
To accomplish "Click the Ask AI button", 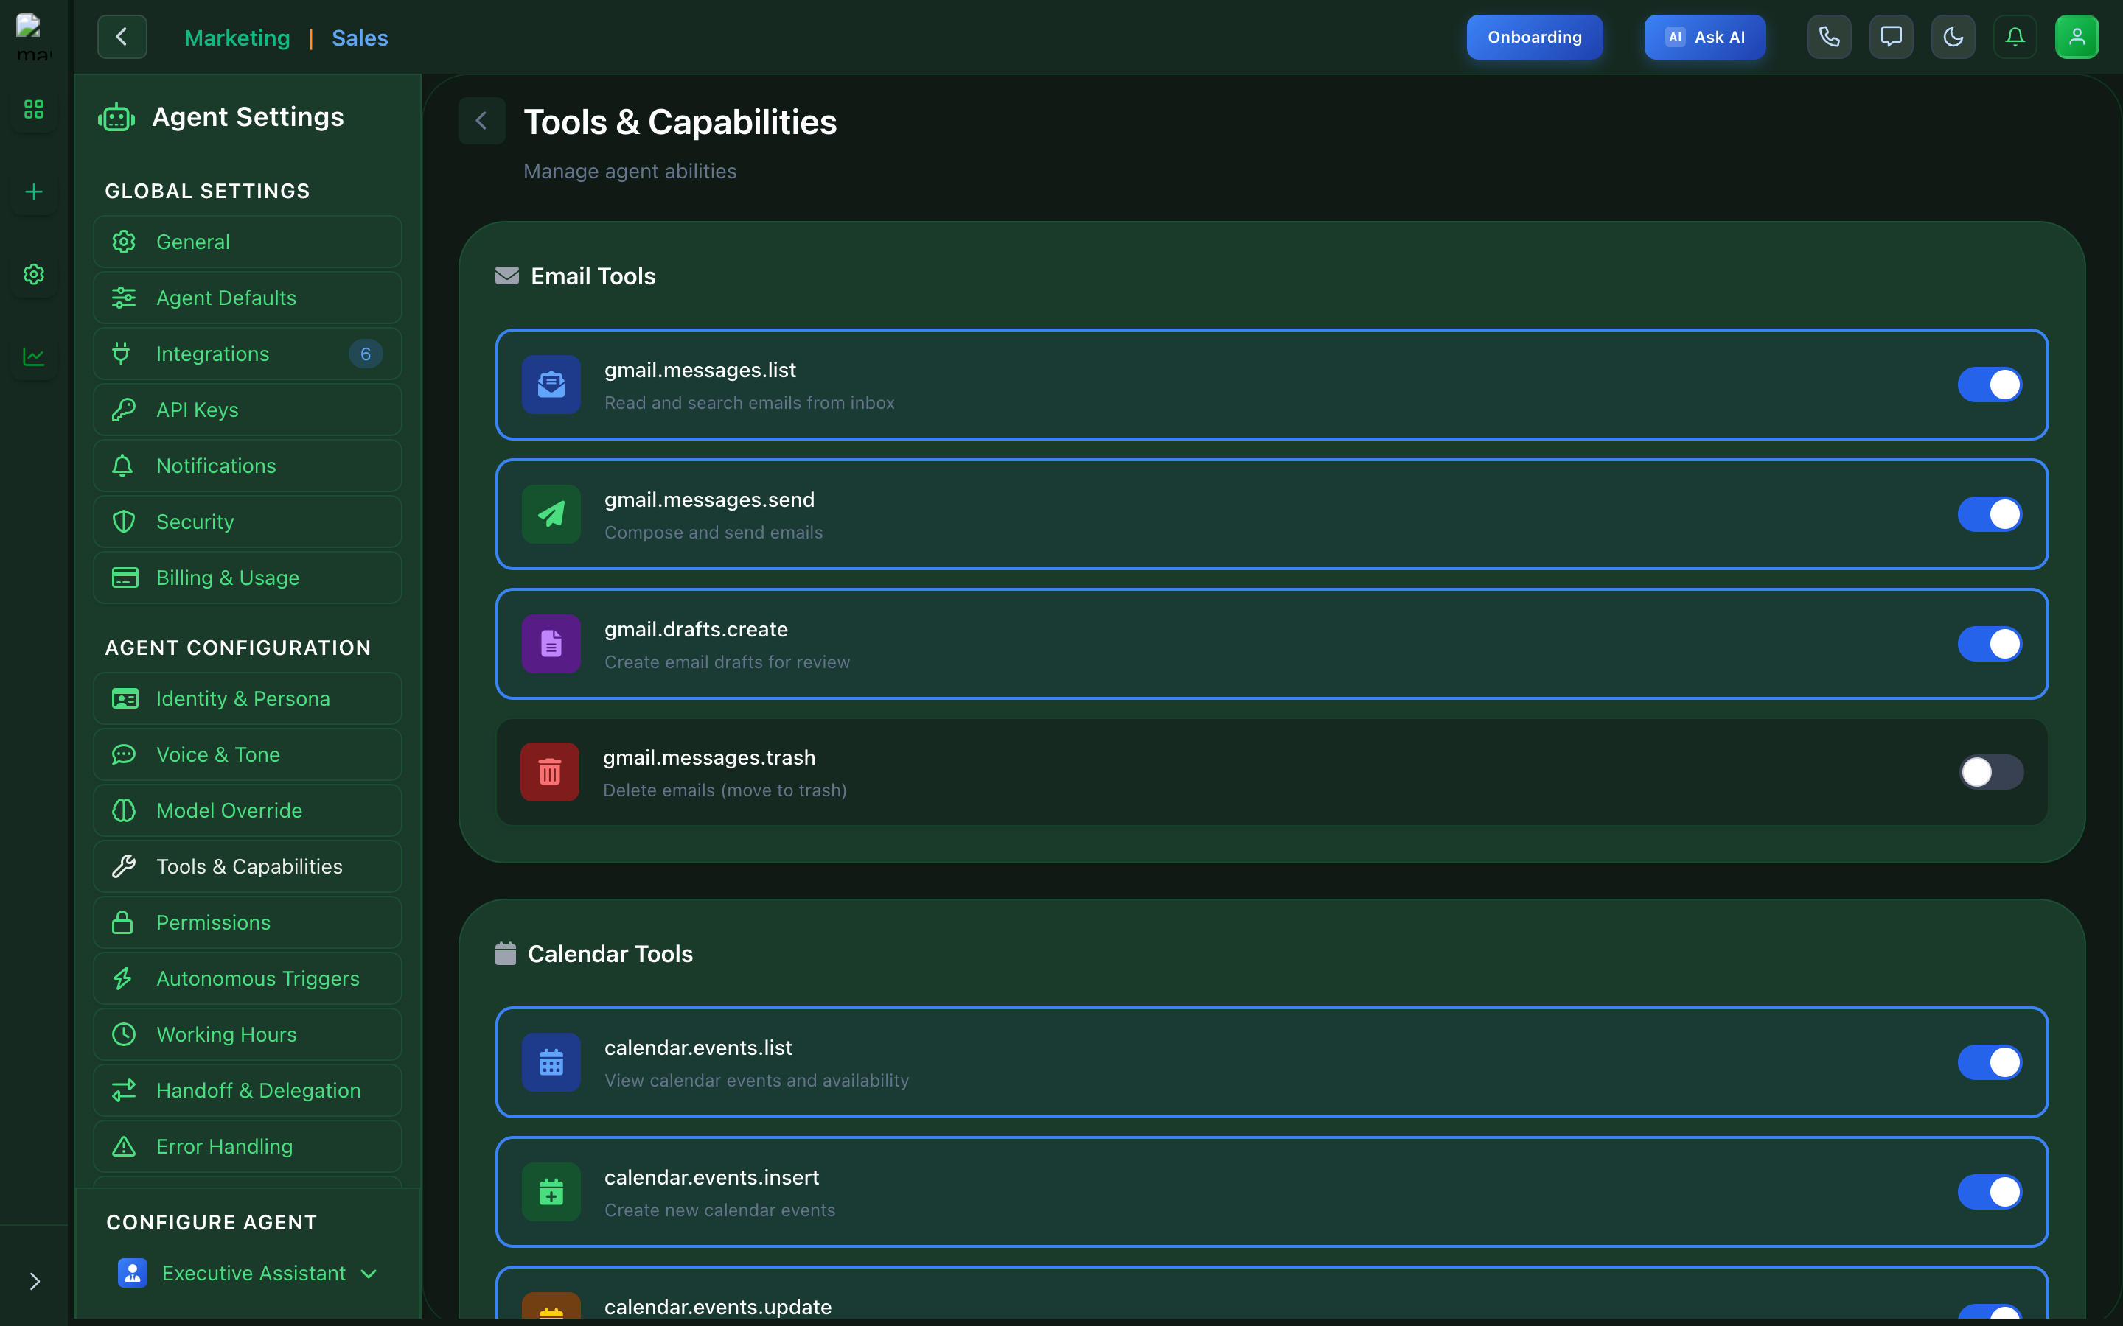I will (x=1704, y=37).
